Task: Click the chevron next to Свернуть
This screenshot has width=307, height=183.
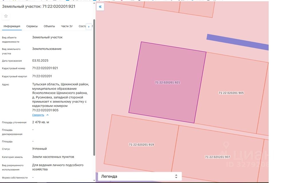Action: tap(47, 115)
